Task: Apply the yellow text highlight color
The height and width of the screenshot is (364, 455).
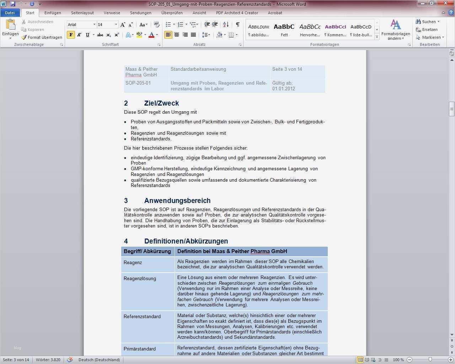Action: [x=139, y=35]
